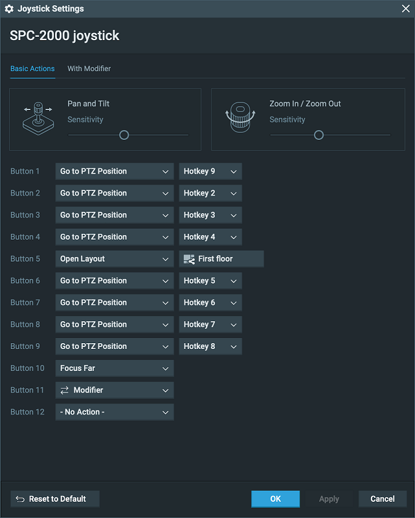Expand Button 12 No Action dropdown
The width and height of the screenshot is (415, 518).
[x=115, y=412]
